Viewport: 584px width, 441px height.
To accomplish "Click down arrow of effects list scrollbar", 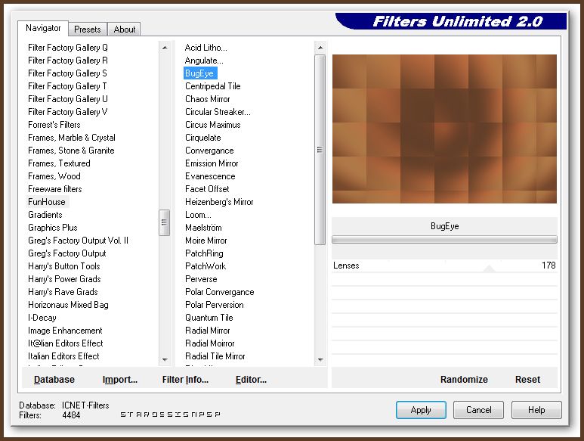I will [320, 360].
